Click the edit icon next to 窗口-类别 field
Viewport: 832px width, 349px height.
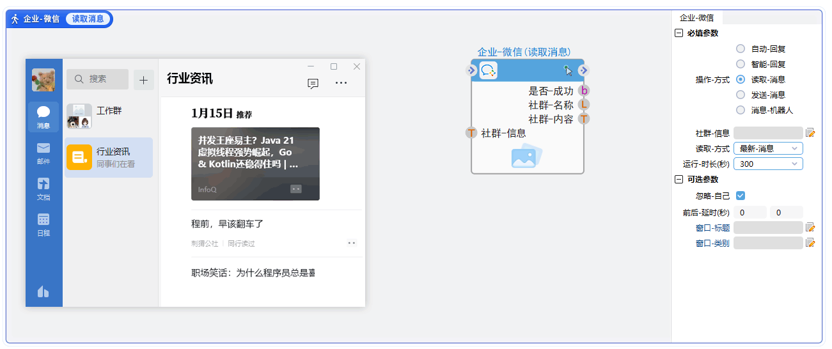pos(810,243)
